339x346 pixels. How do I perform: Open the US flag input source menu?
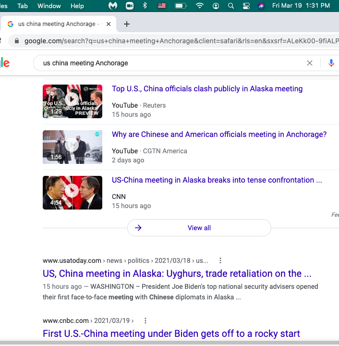[162, 6]
